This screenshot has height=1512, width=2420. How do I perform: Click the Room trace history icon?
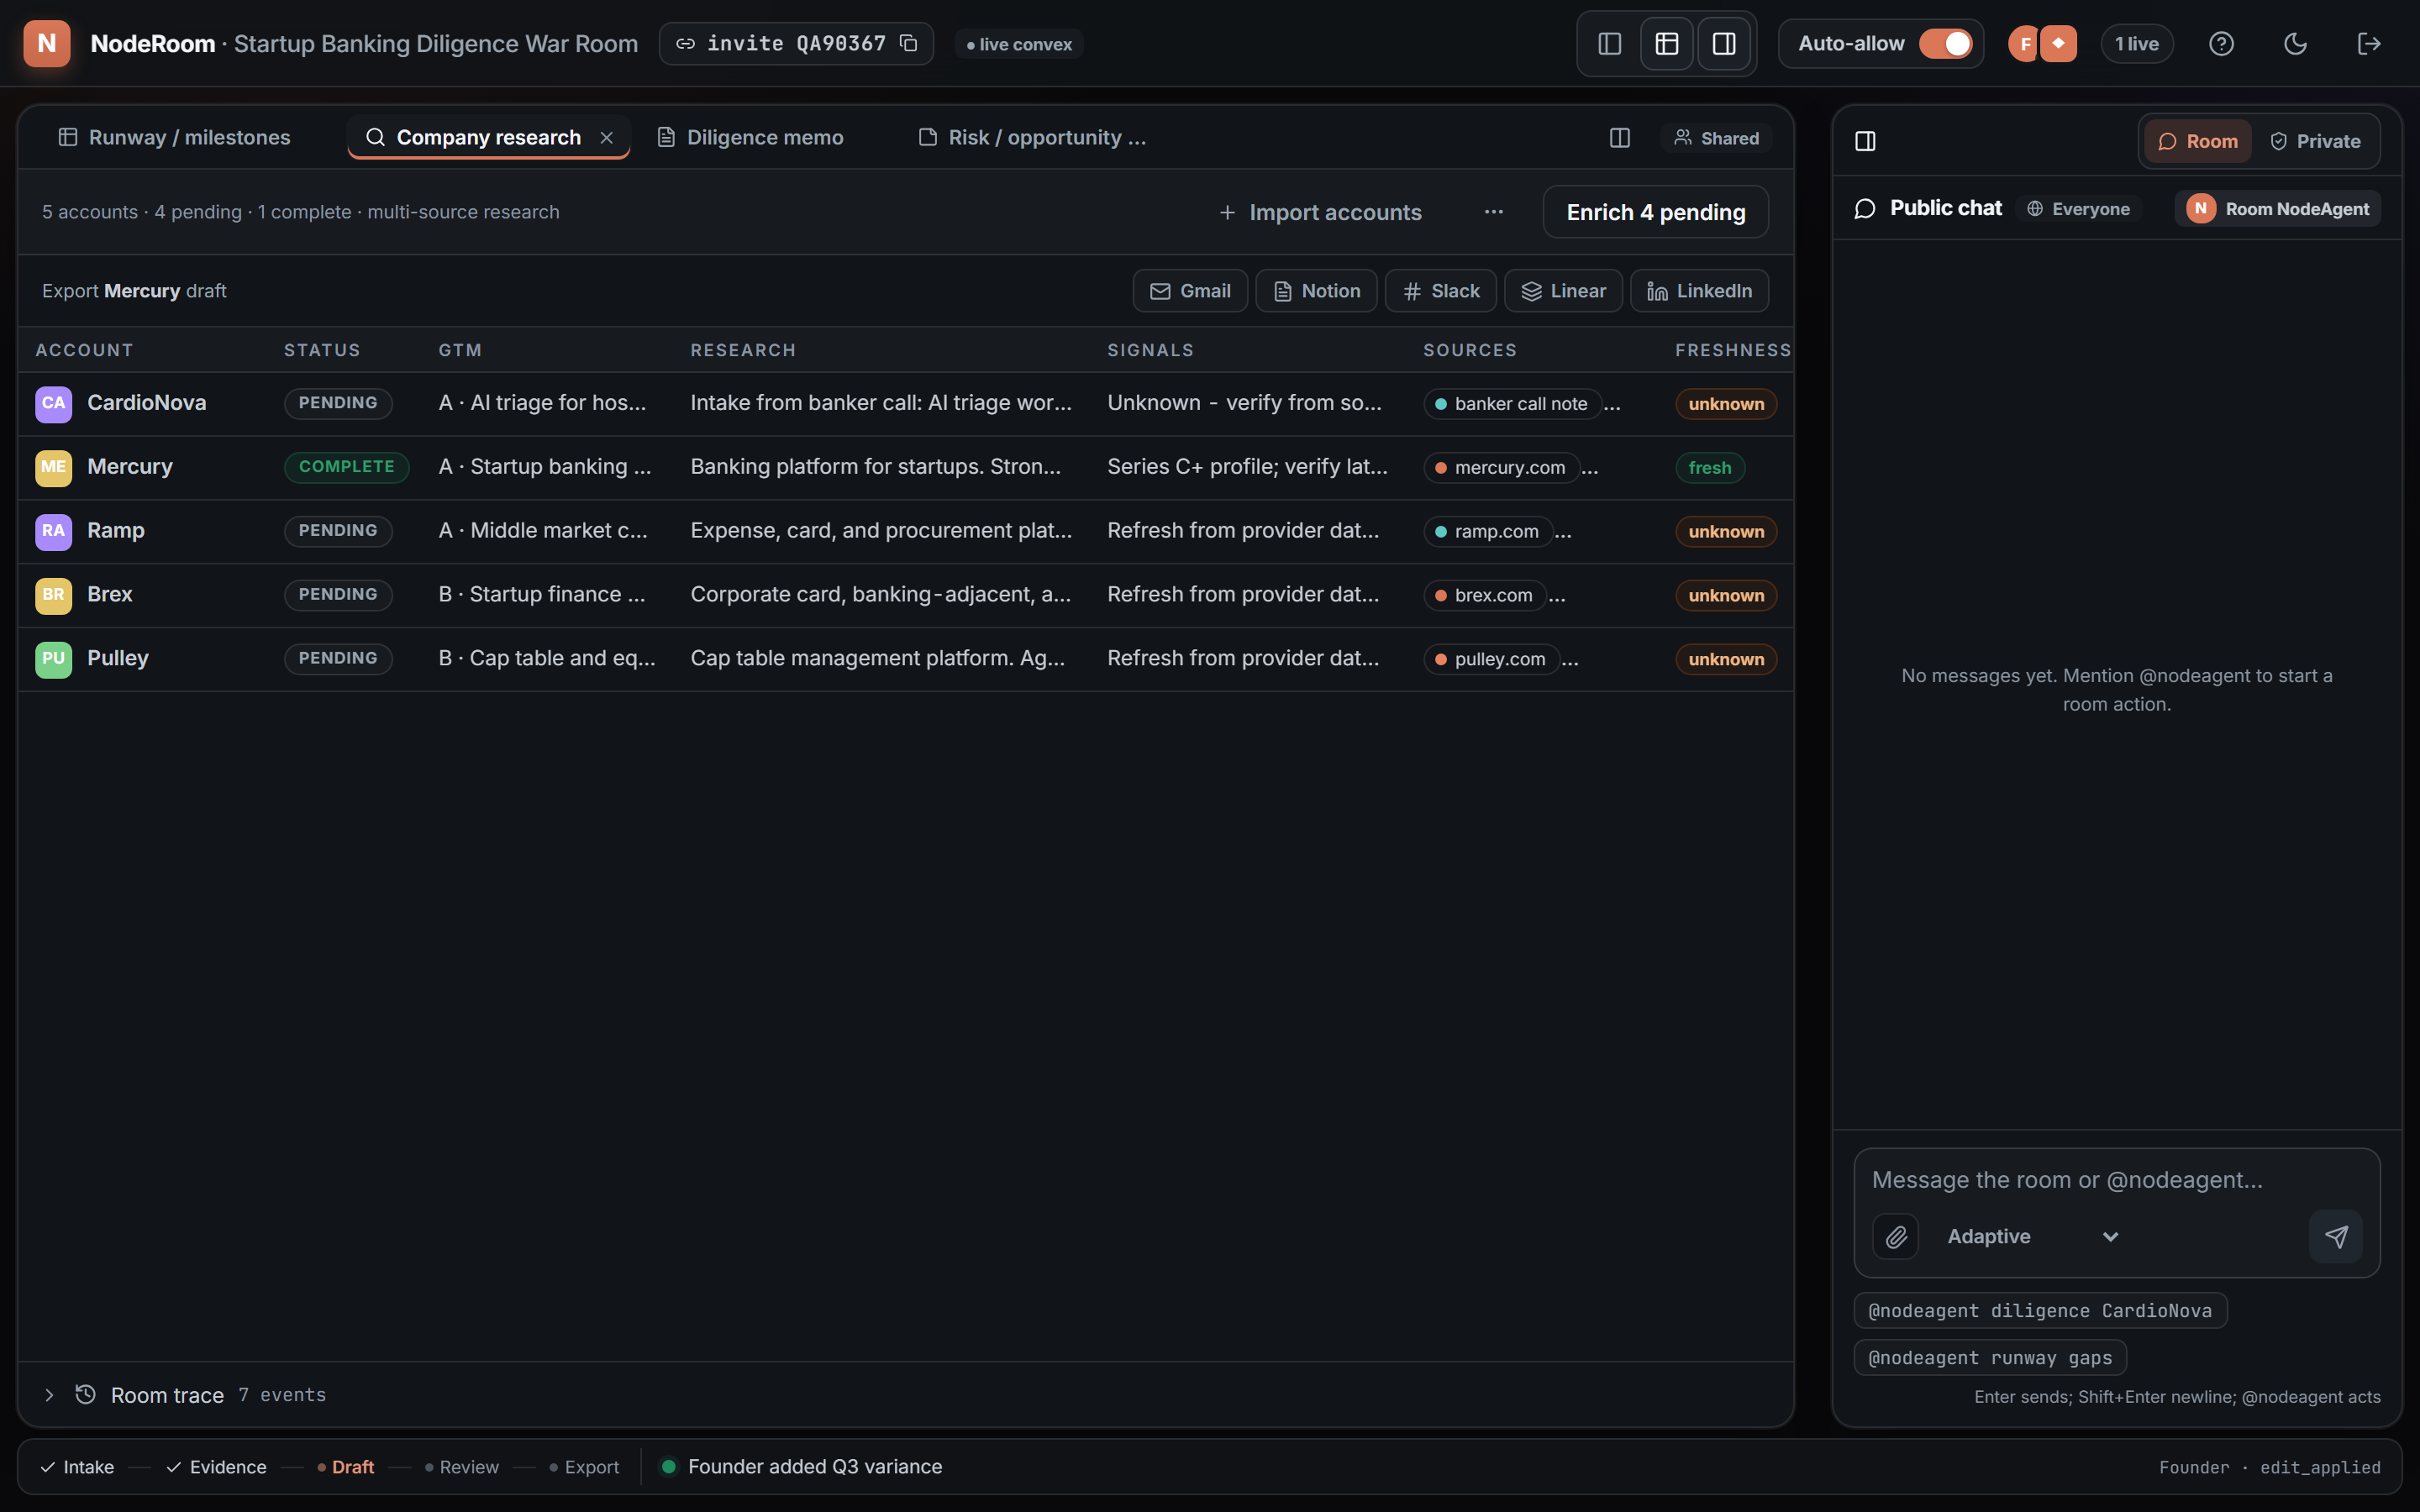86,1394
